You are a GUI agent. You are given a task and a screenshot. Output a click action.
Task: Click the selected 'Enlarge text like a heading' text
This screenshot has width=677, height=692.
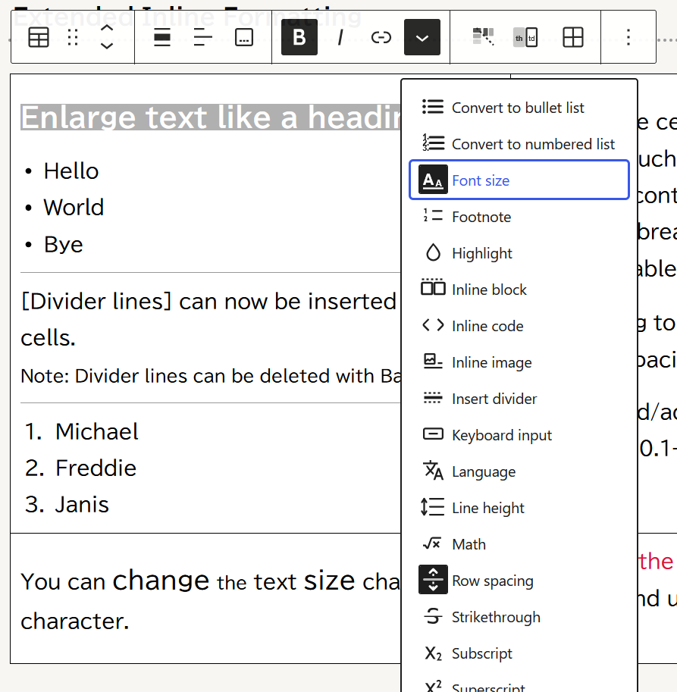click(x=211, y=117)
